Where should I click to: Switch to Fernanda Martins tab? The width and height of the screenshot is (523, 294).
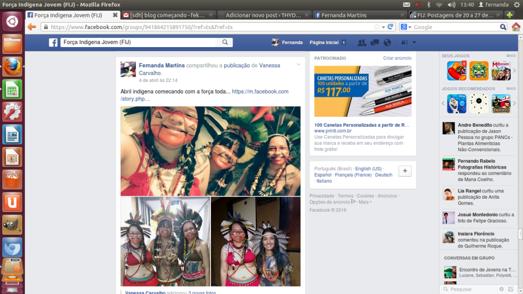(359, 15)
